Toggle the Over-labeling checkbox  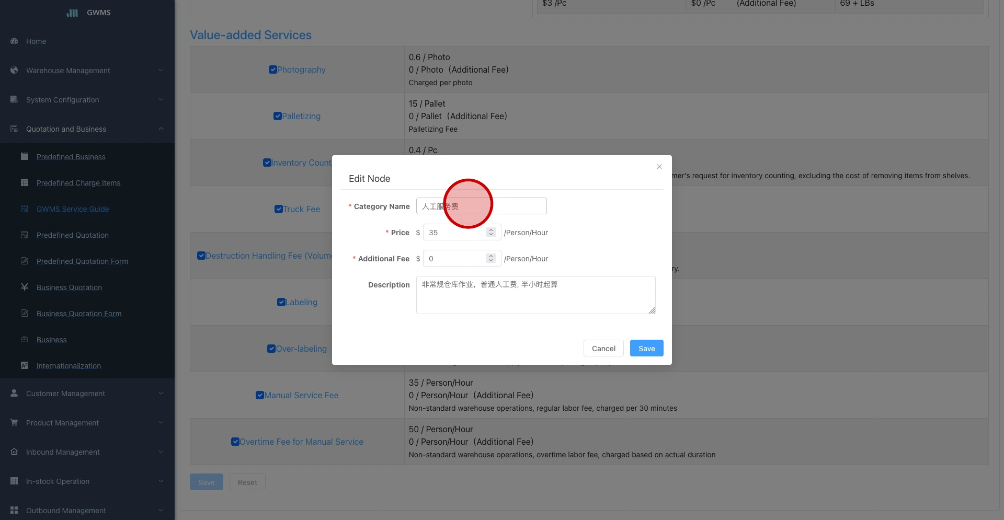pos(271,349)
